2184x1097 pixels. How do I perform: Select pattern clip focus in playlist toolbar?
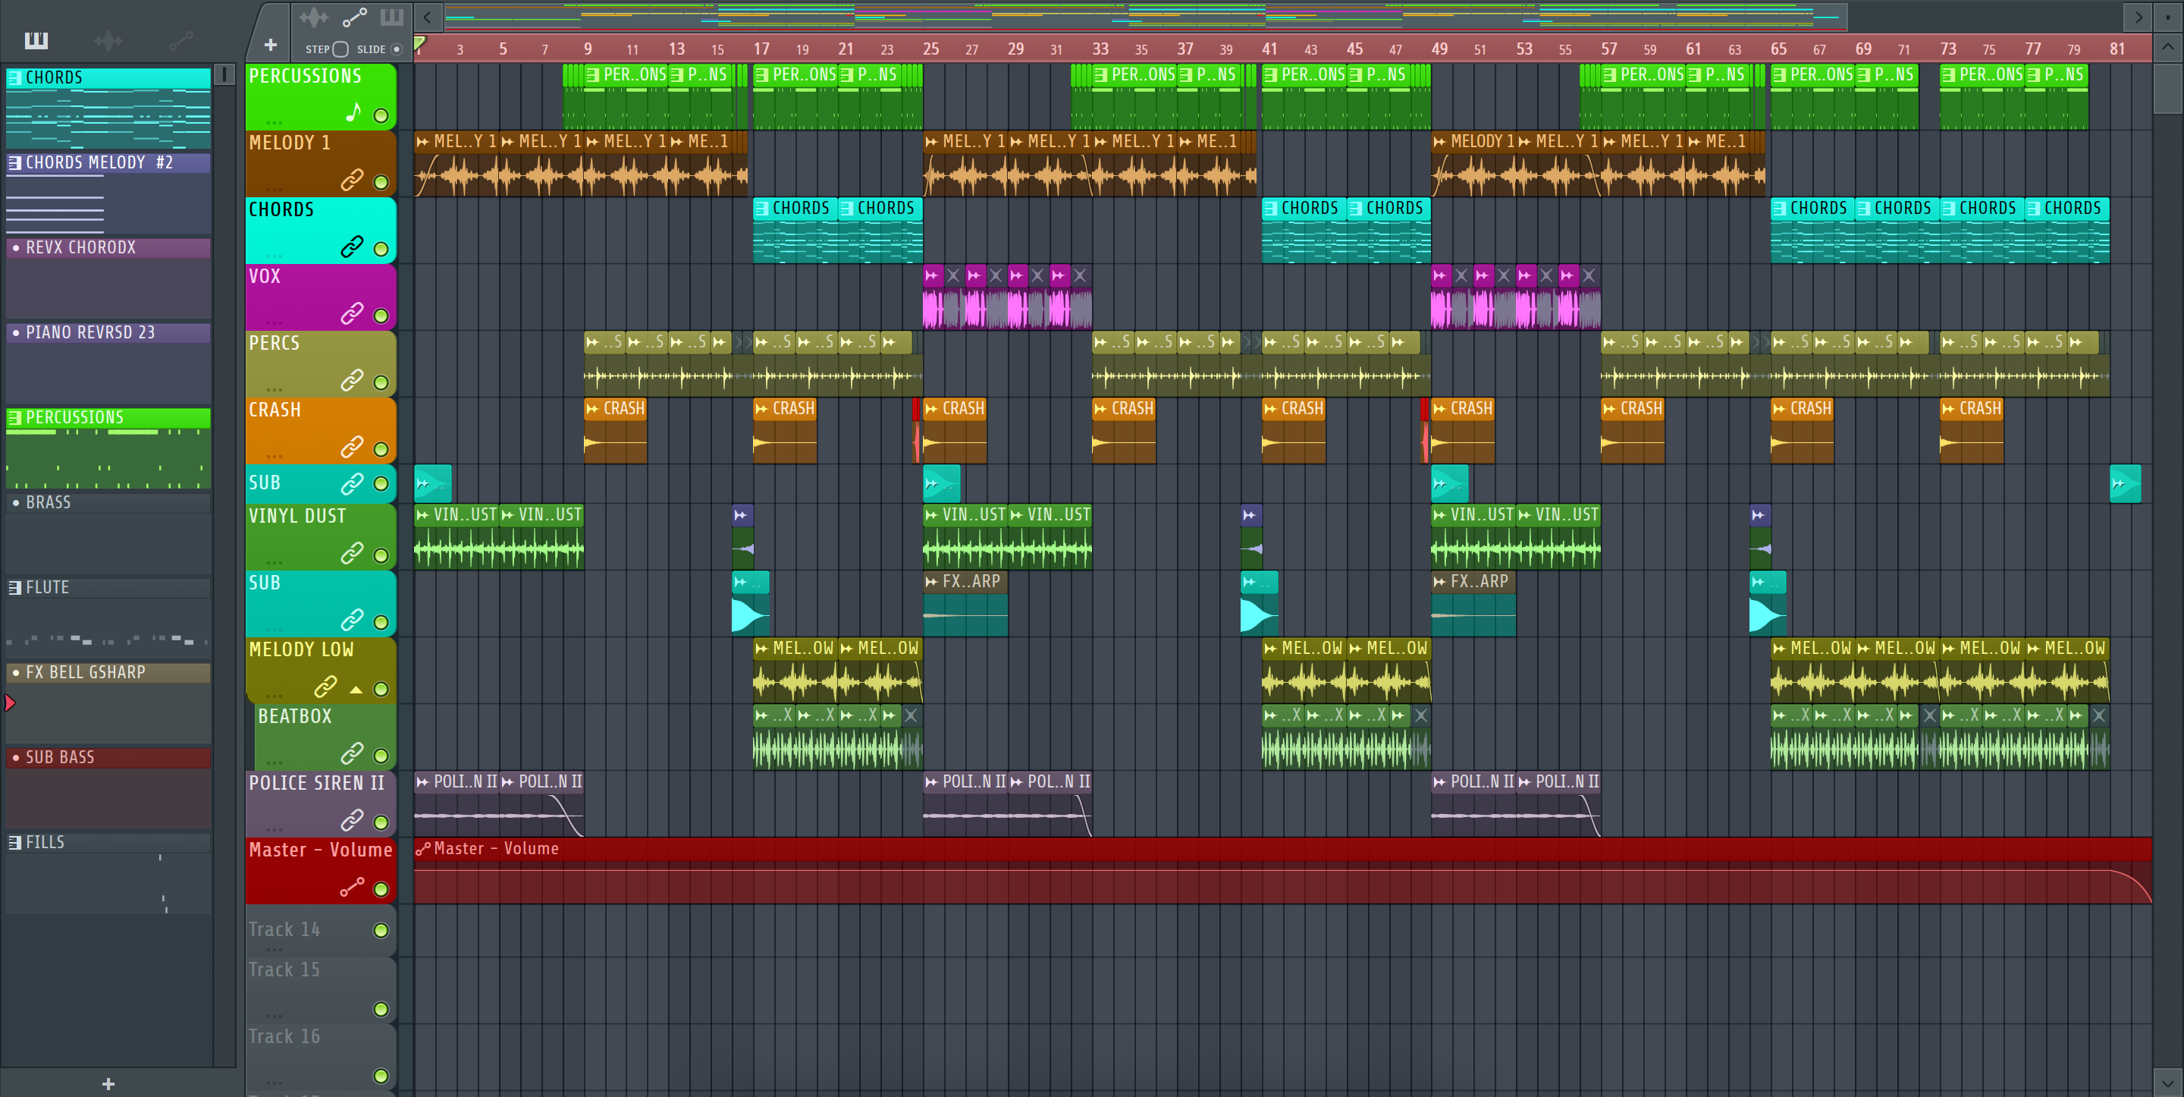point(392,17)
